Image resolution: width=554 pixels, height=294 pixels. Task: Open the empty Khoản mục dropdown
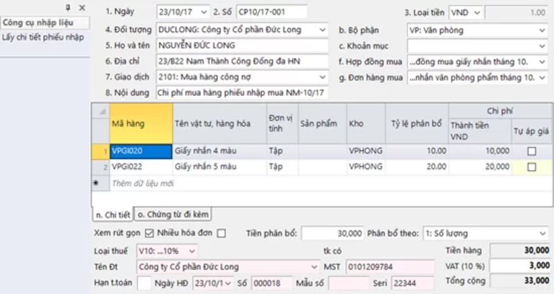[542, 46]
